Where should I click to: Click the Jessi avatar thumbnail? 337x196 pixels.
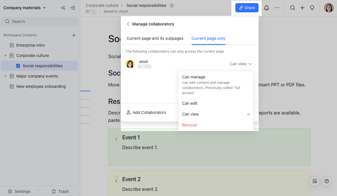point(130,64)
